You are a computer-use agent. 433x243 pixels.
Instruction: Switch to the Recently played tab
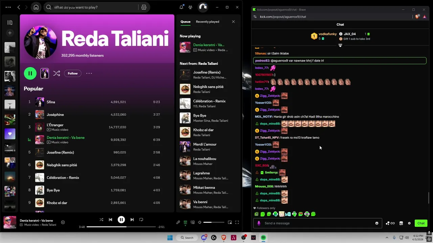point(207,22)
